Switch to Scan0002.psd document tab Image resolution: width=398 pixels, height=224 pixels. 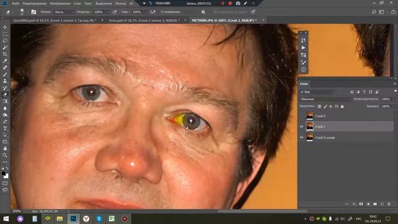[x=55, y=20]
